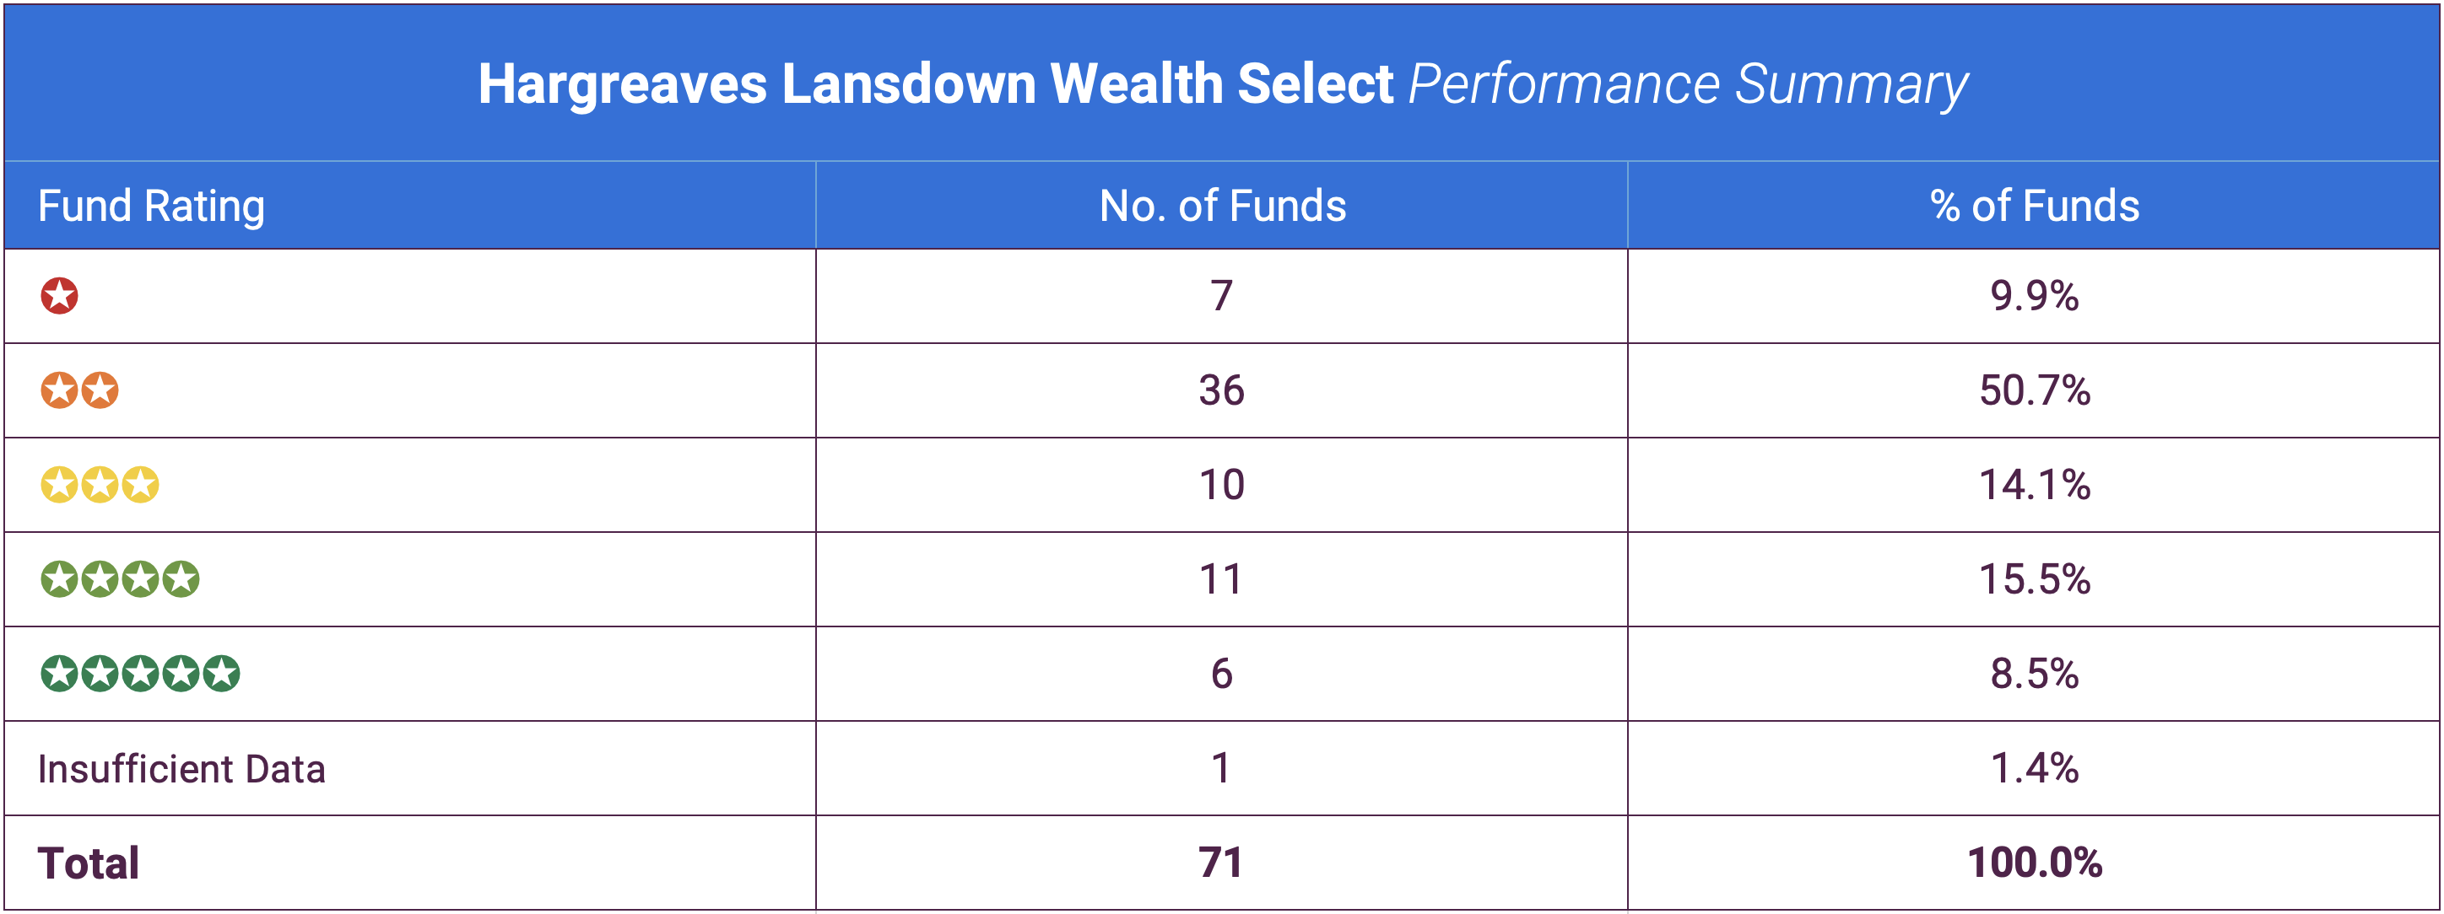Click the middle star of the three-star rating
The width and height of the screenshot is (2444, 914).
tap(100, 485)
